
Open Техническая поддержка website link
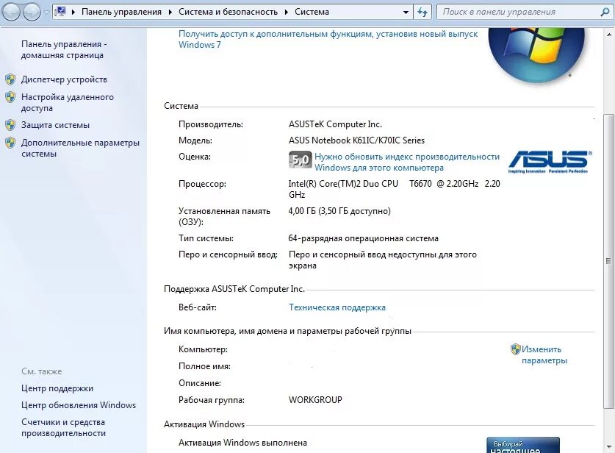tap(337, 307)
